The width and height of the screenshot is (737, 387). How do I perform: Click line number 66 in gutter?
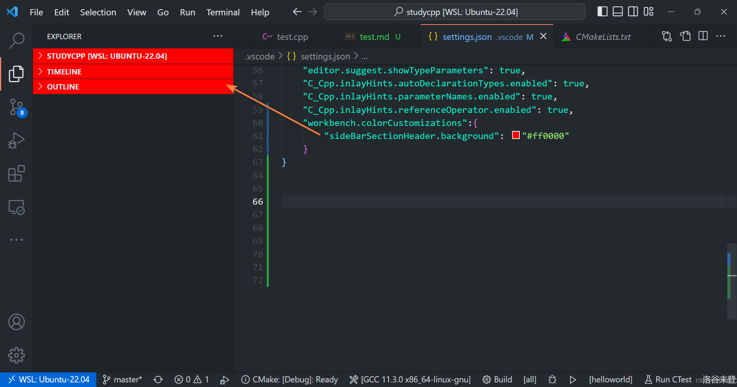pyautogui.click(x=258, y=202)
